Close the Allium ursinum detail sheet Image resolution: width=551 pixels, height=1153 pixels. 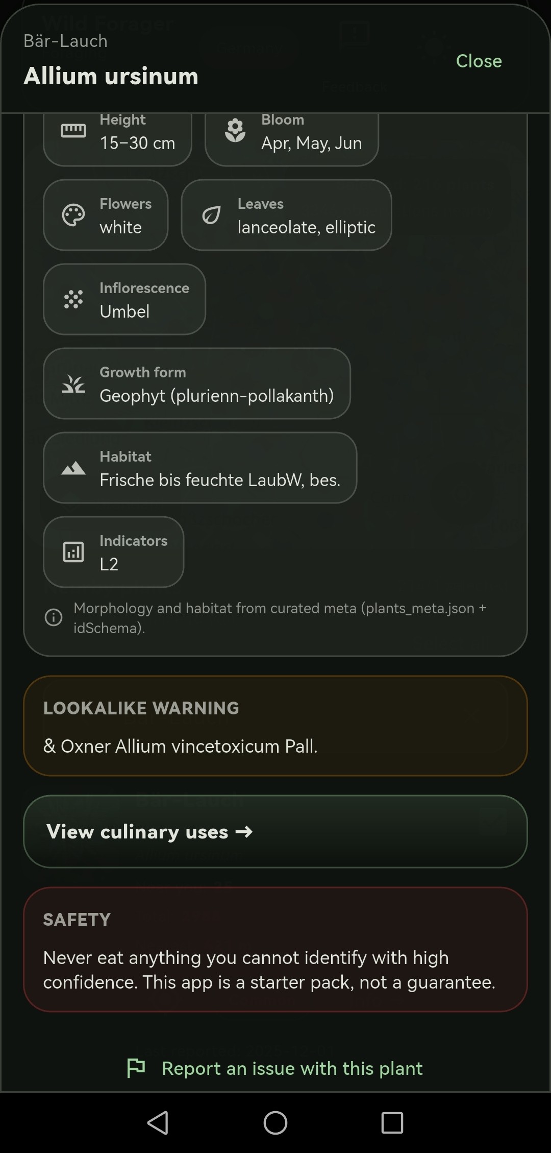479,61
